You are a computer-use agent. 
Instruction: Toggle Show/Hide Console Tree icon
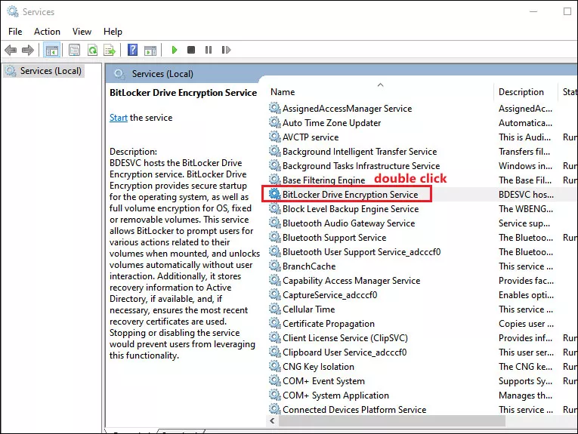pyautogui.click(x=52, y=50)
